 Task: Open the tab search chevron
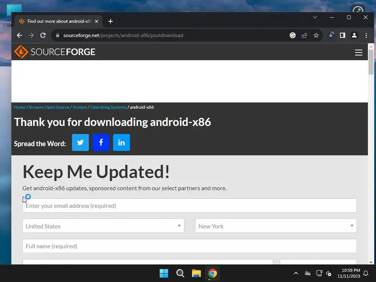(315, 17)
